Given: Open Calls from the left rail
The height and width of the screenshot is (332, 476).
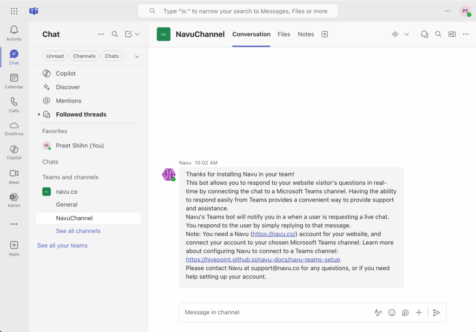Looking at the screenshot, I should coord(14,105).
